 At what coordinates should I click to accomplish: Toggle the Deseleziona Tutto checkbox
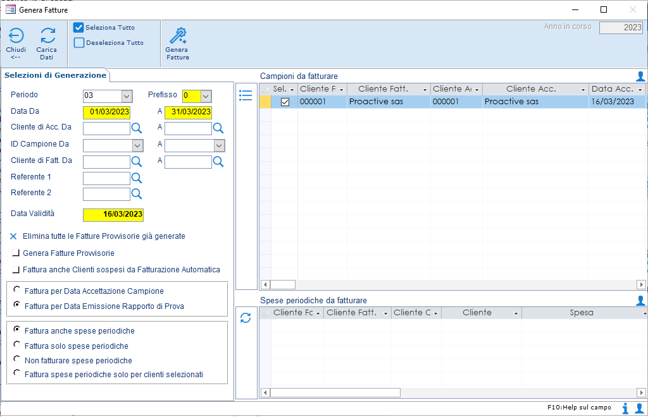pos(79,42)
